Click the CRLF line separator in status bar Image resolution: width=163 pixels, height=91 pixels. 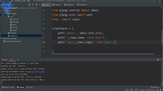point(131,90)
